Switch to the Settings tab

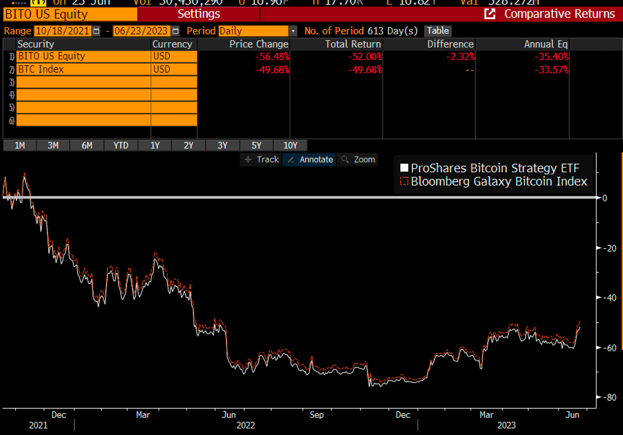point(199,14)
